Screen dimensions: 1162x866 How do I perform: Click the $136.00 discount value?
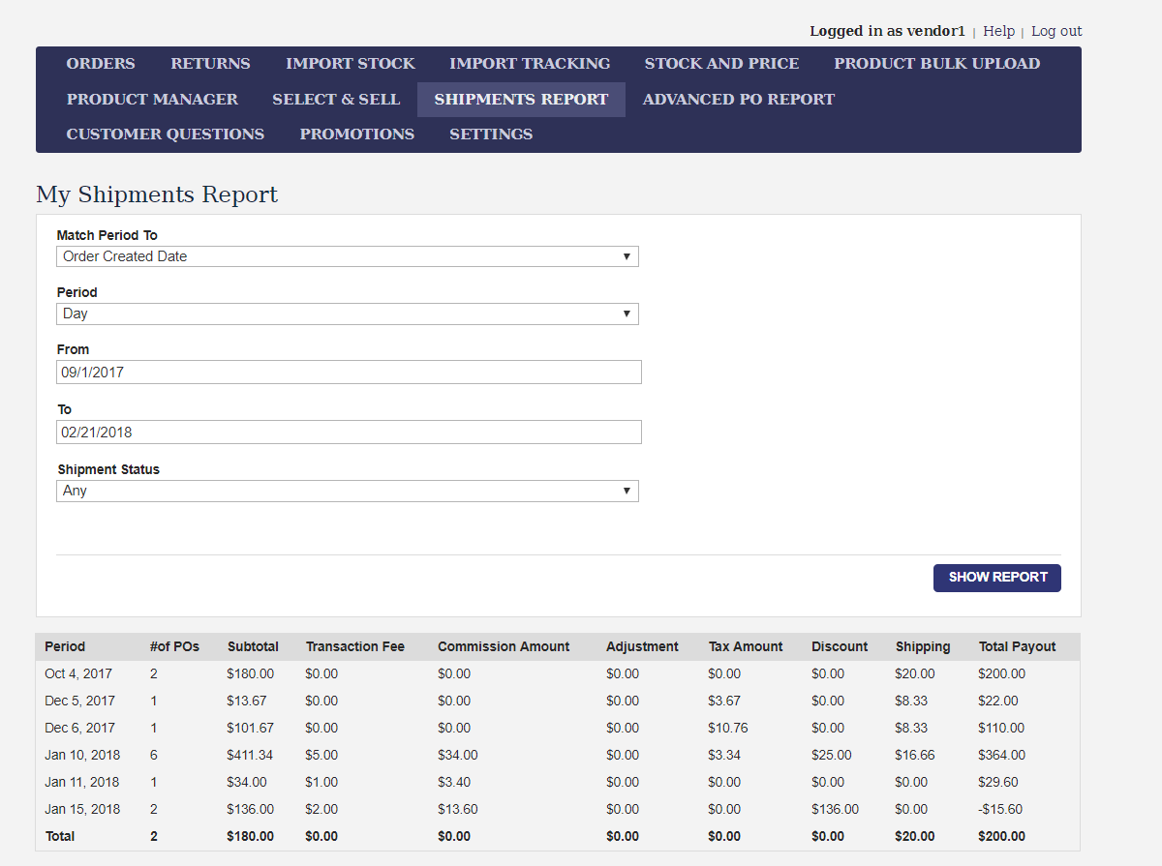[836, 809]
